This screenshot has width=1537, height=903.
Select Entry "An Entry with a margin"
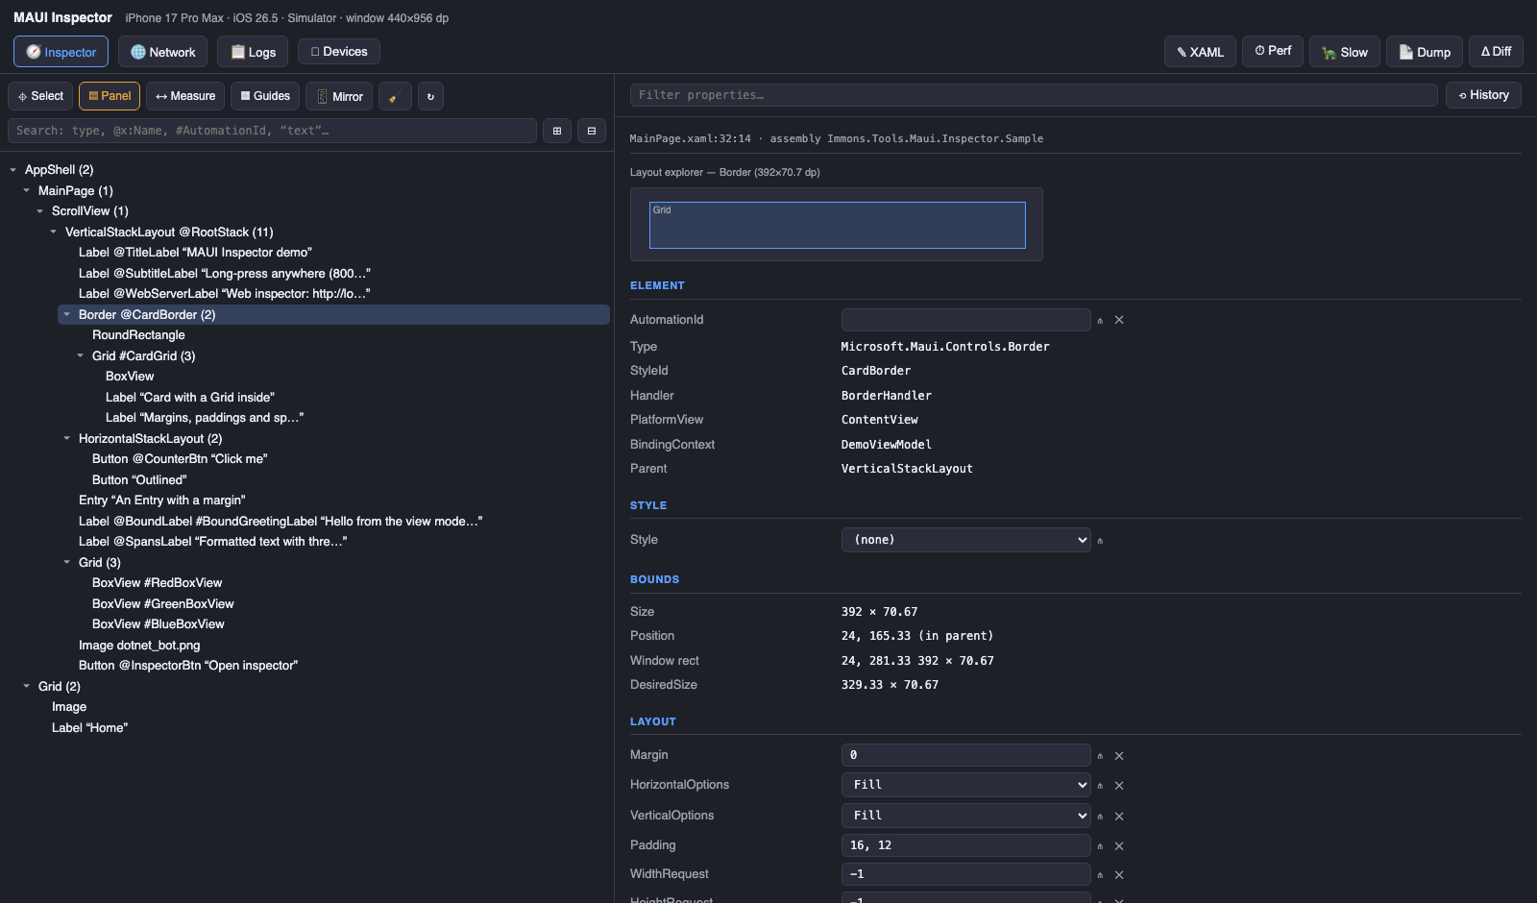(162, 500)
